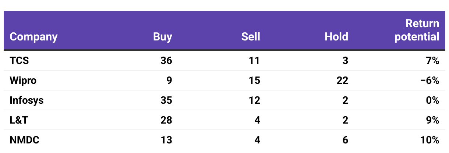Click the Sell column header
449x153 pixels.
(x=251, y=37)
